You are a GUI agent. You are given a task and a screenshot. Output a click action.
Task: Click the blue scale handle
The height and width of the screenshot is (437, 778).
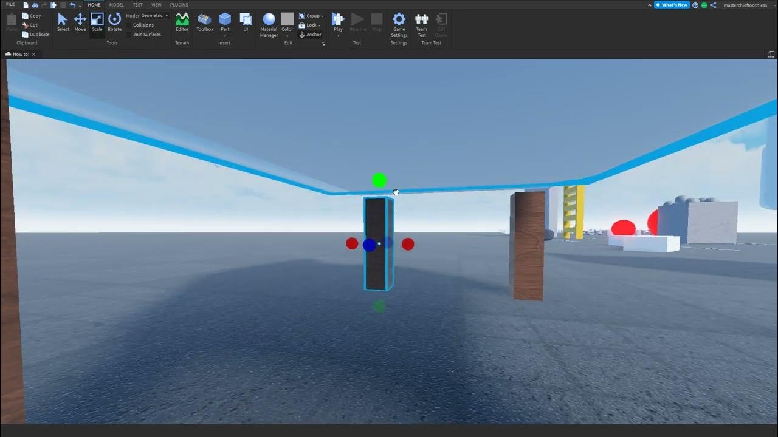click(x=369, y=245)
